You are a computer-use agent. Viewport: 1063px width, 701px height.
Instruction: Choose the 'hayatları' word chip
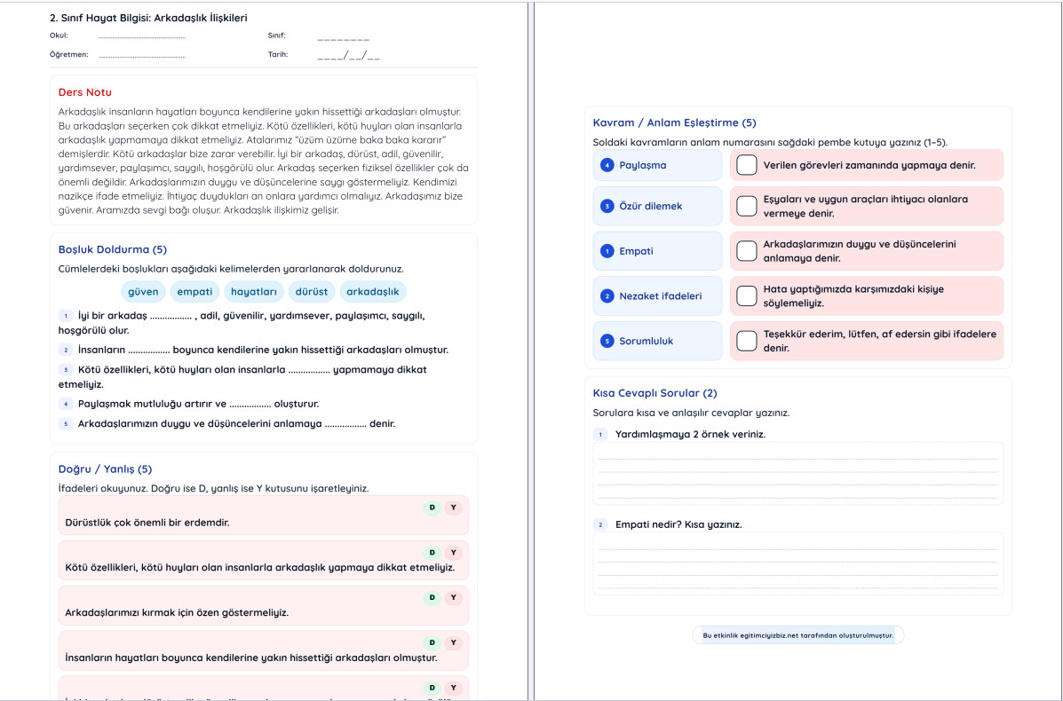(x=253, y=291)
